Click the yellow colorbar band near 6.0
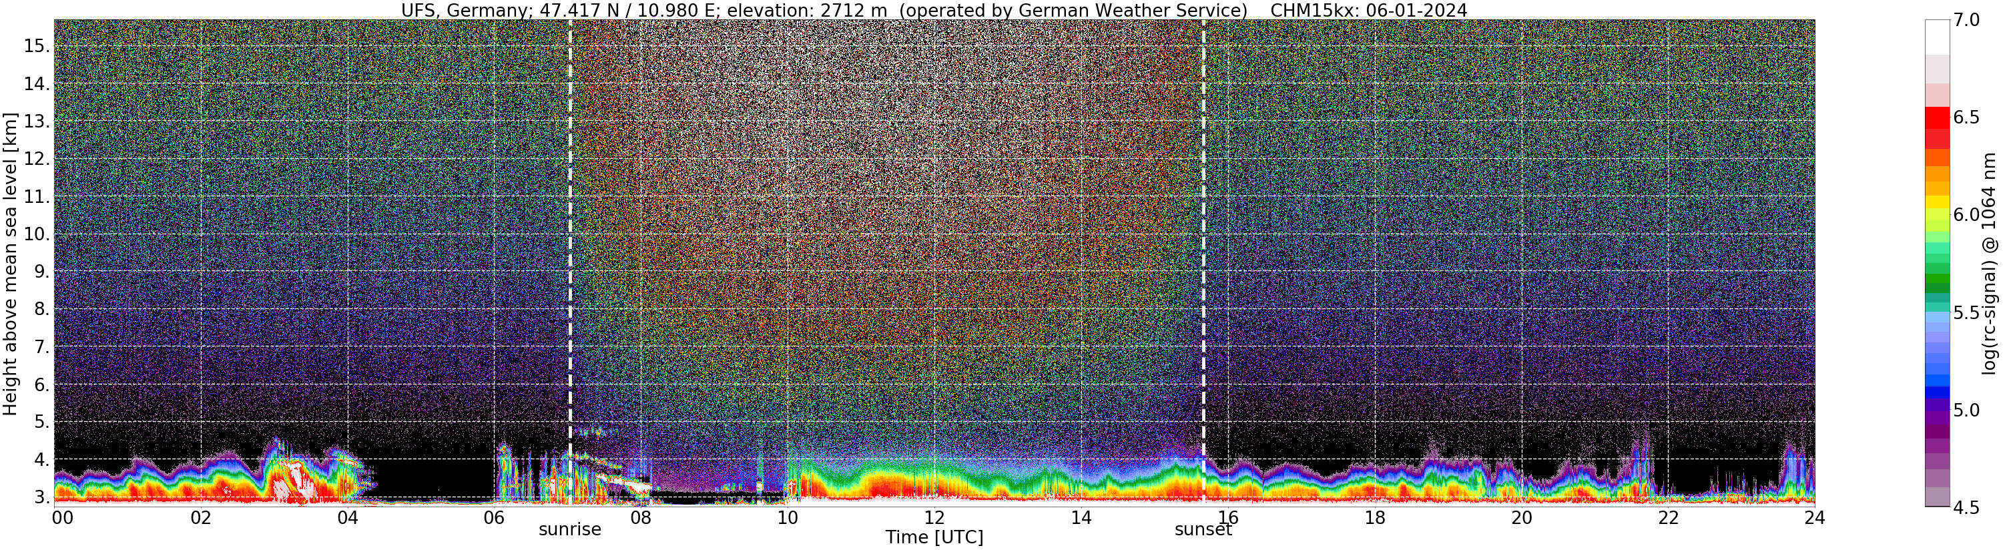The image size is (2003, 550). (1938, 202)
